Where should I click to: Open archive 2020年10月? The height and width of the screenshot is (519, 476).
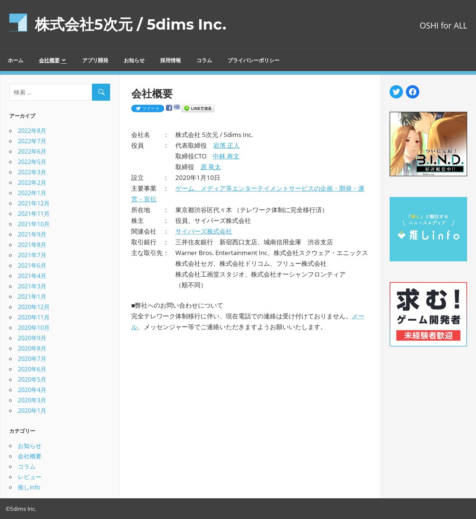33,328
